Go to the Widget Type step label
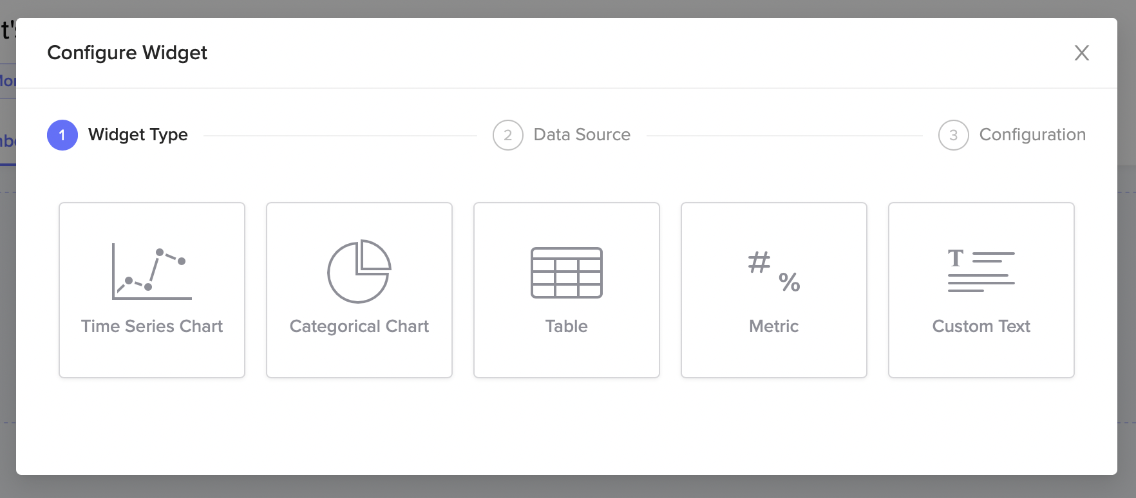The height and width of the screenshot is (498, 1136). (x=138, y=134)
